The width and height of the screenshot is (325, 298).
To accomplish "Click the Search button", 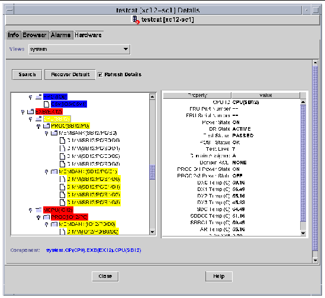I will [27, 74].
